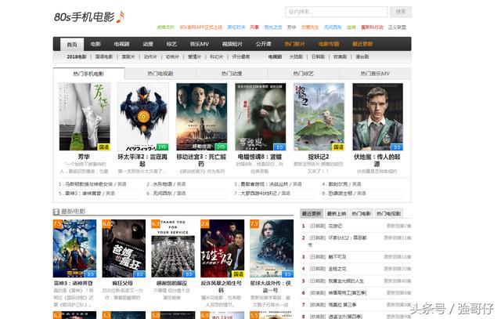
Task: Open the 电锯惊魂8 puppet face poster
Action: 261,117
